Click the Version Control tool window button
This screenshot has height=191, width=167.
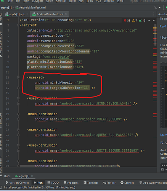pos(17,183)
